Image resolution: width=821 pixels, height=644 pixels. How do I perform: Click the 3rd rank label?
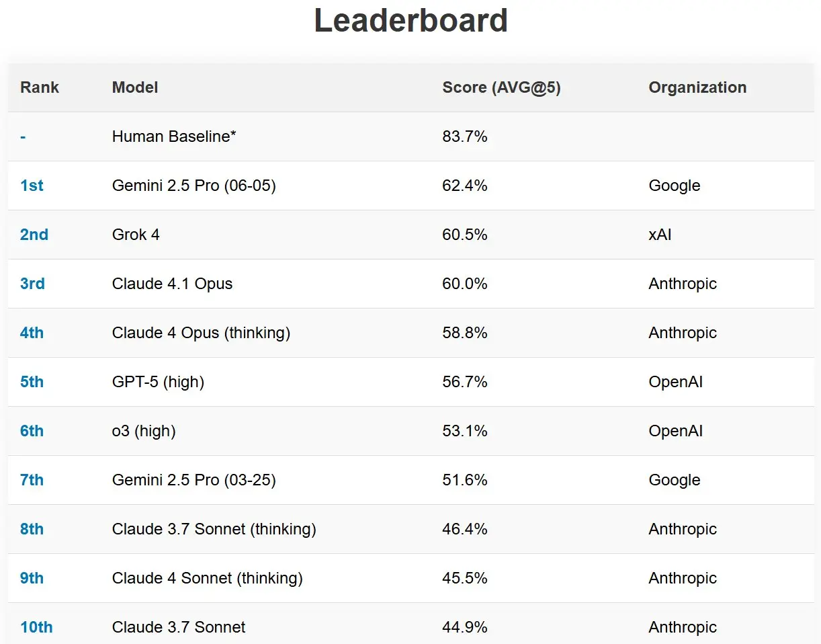(32, 284)
